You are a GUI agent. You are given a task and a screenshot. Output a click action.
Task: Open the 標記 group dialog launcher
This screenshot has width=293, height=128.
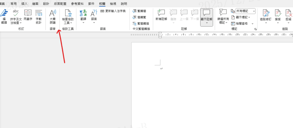point(255,29)
